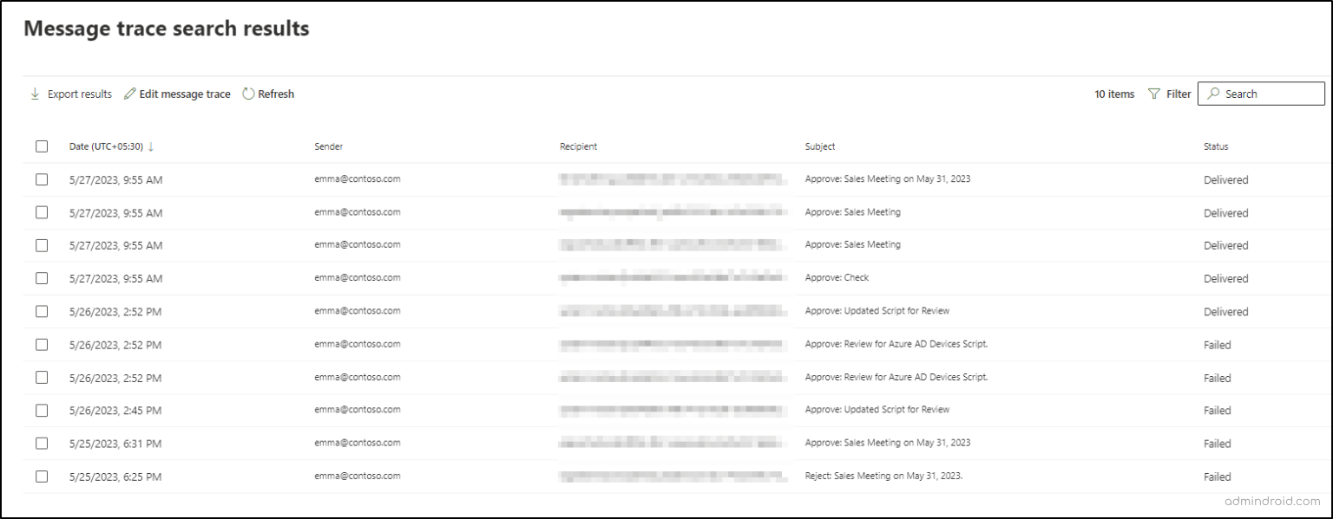The width and height of the screenshot is (1333, 519).
Task: Click the circular arrow Refresh icon
Action: (248, 93)
